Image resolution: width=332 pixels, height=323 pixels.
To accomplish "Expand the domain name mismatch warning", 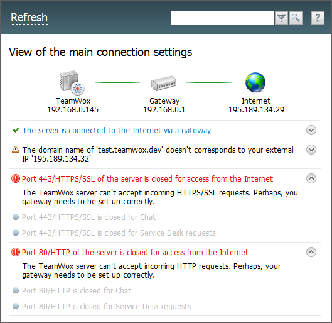I will [311, 150].
